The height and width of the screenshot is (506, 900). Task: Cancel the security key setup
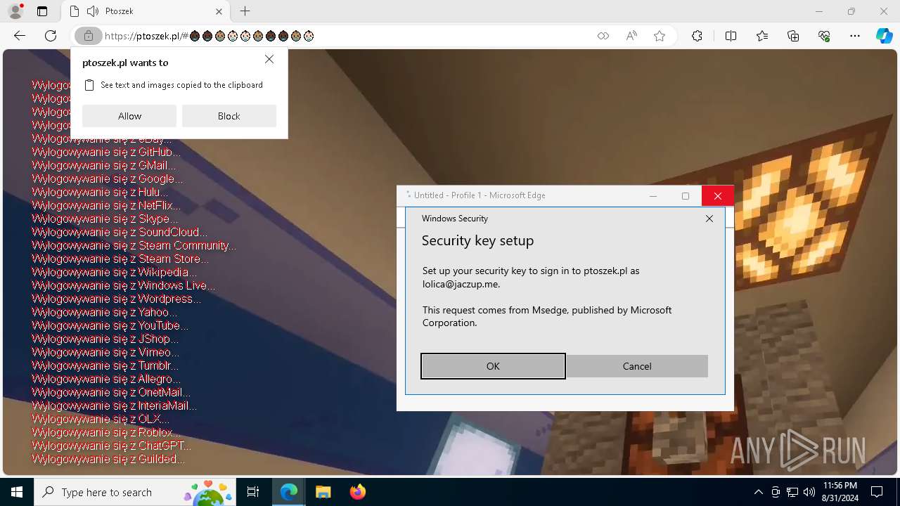[637, 366]
